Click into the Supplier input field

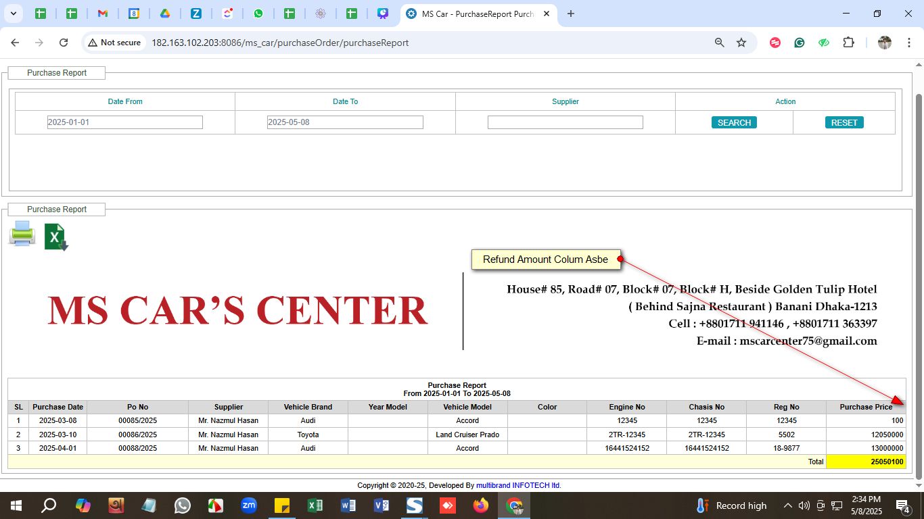565,122
